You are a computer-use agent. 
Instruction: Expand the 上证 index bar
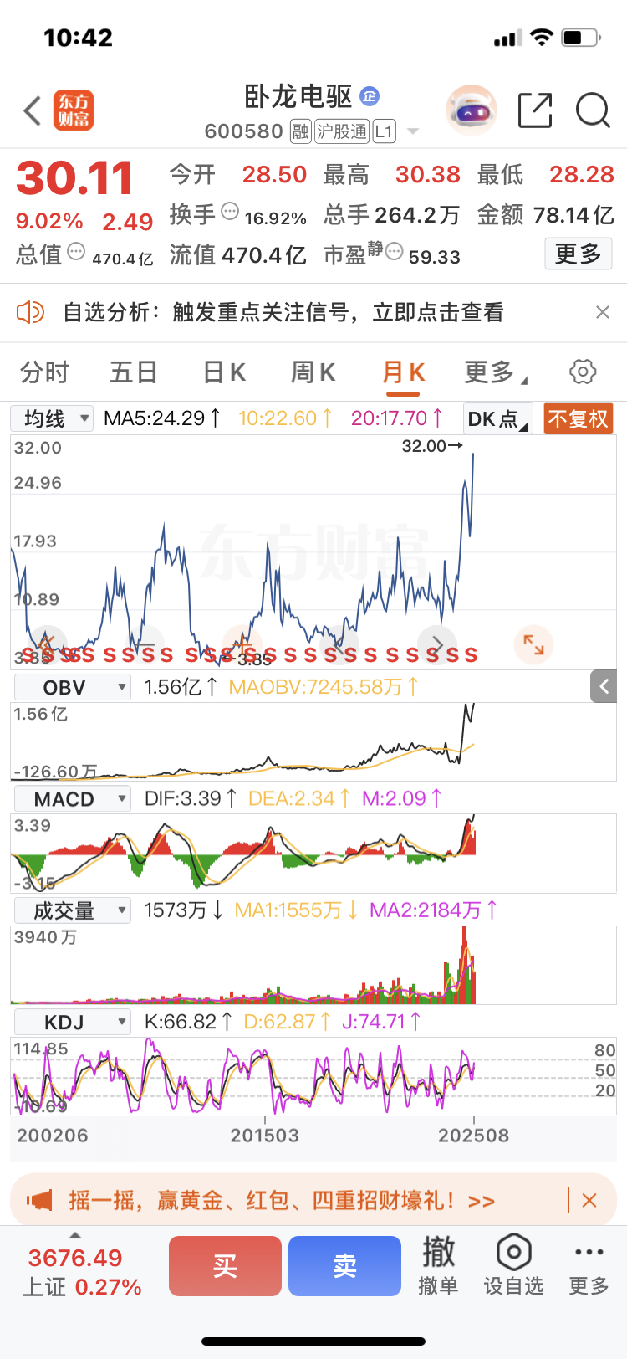75,1235
